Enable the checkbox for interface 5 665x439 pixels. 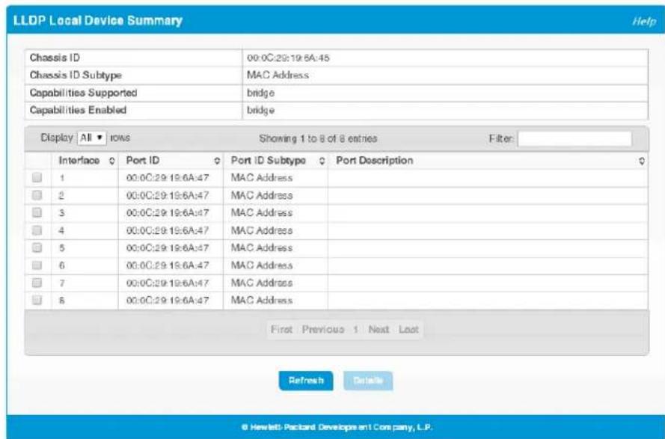point(37,248)
